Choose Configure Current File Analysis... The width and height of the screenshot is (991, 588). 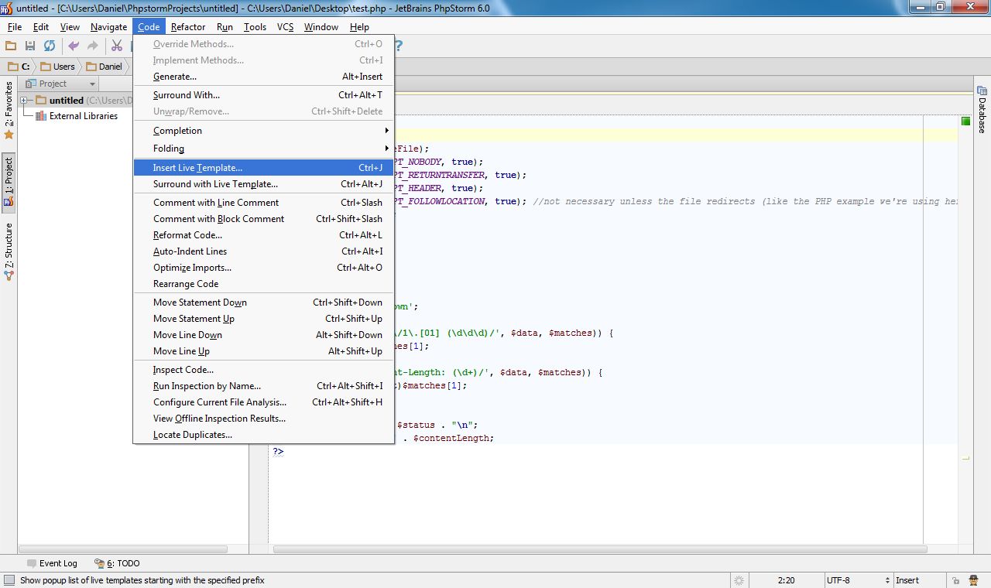(x=263, y=402)
